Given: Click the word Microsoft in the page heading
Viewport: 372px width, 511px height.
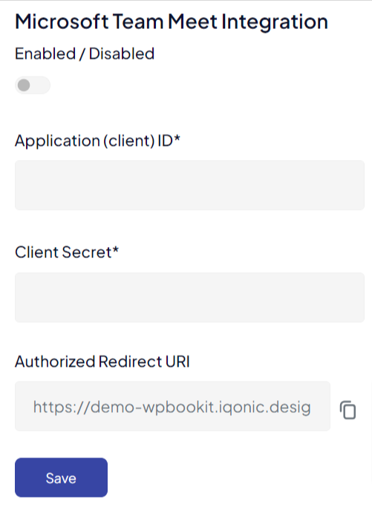Looking at the screenshot, I should click(62, 22).
